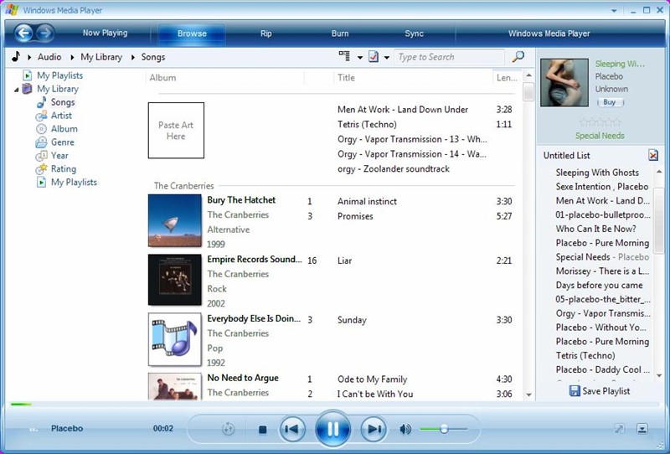Click the search magnifying glass icon
This screenshot has width=670, height=454.
click(x=518, y=57)
